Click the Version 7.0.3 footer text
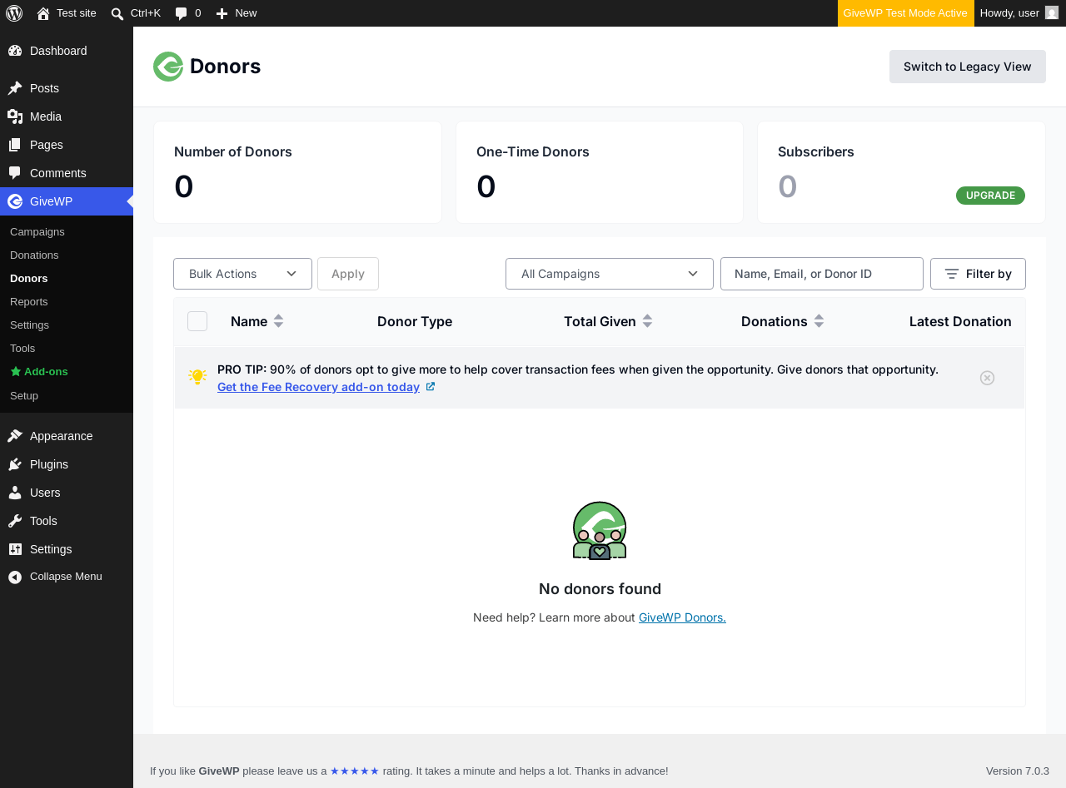The image size is (1066, 788). (1018, 771)
